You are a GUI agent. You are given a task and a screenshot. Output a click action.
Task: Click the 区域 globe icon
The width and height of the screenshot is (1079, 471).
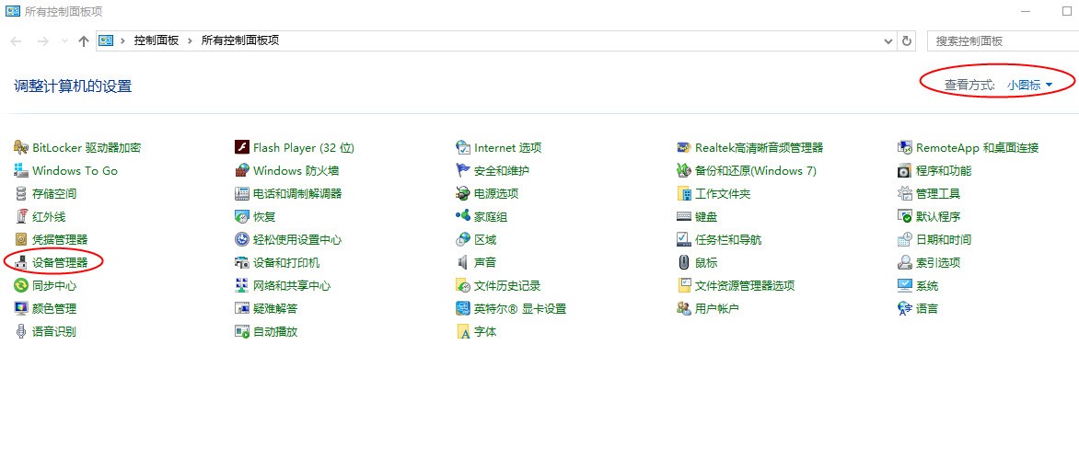[463, 239]
